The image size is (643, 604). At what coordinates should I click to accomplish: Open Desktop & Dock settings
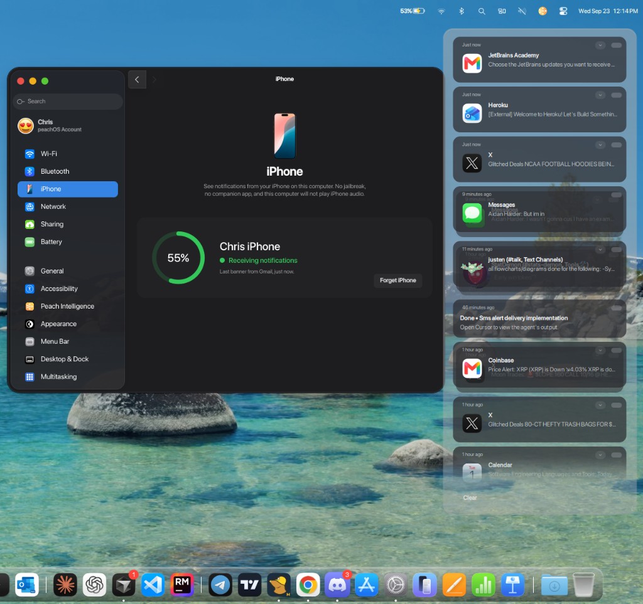point(68,359)
